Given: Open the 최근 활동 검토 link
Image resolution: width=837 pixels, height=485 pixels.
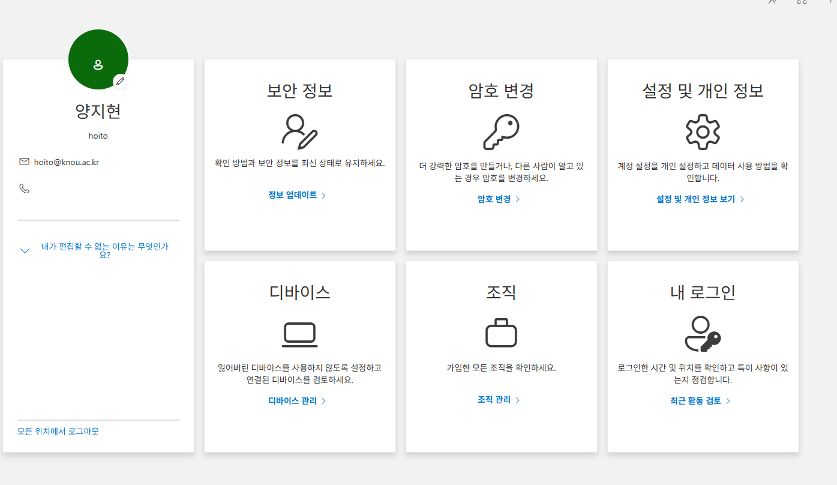Looking at the screenshot, I should [x=700, y=400].
